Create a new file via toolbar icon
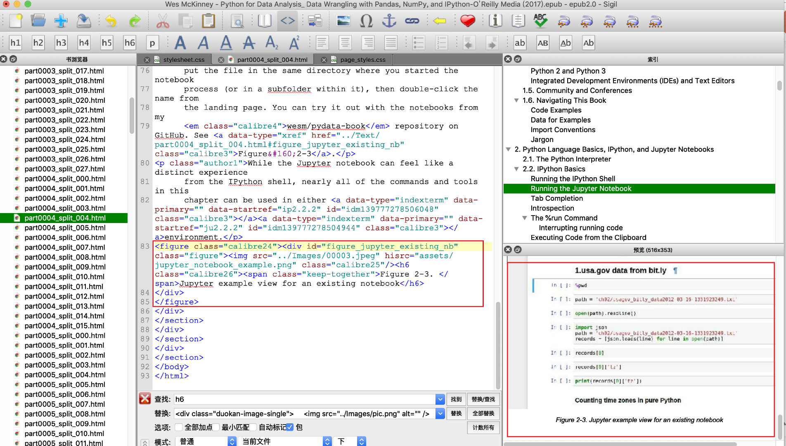786x446 pixels. coord(16,21)
